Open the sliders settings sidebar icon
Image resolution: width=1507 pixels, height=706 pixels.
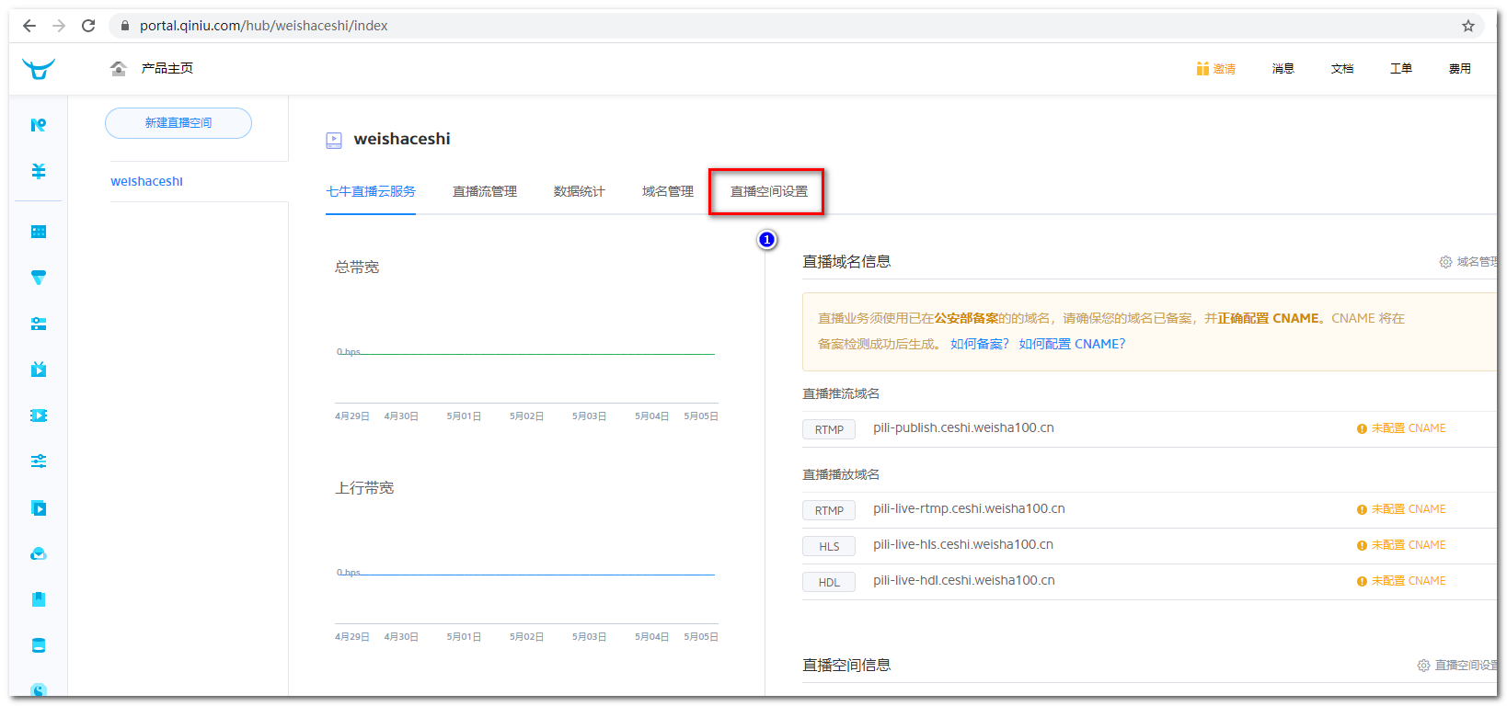[x=39, y=461]
